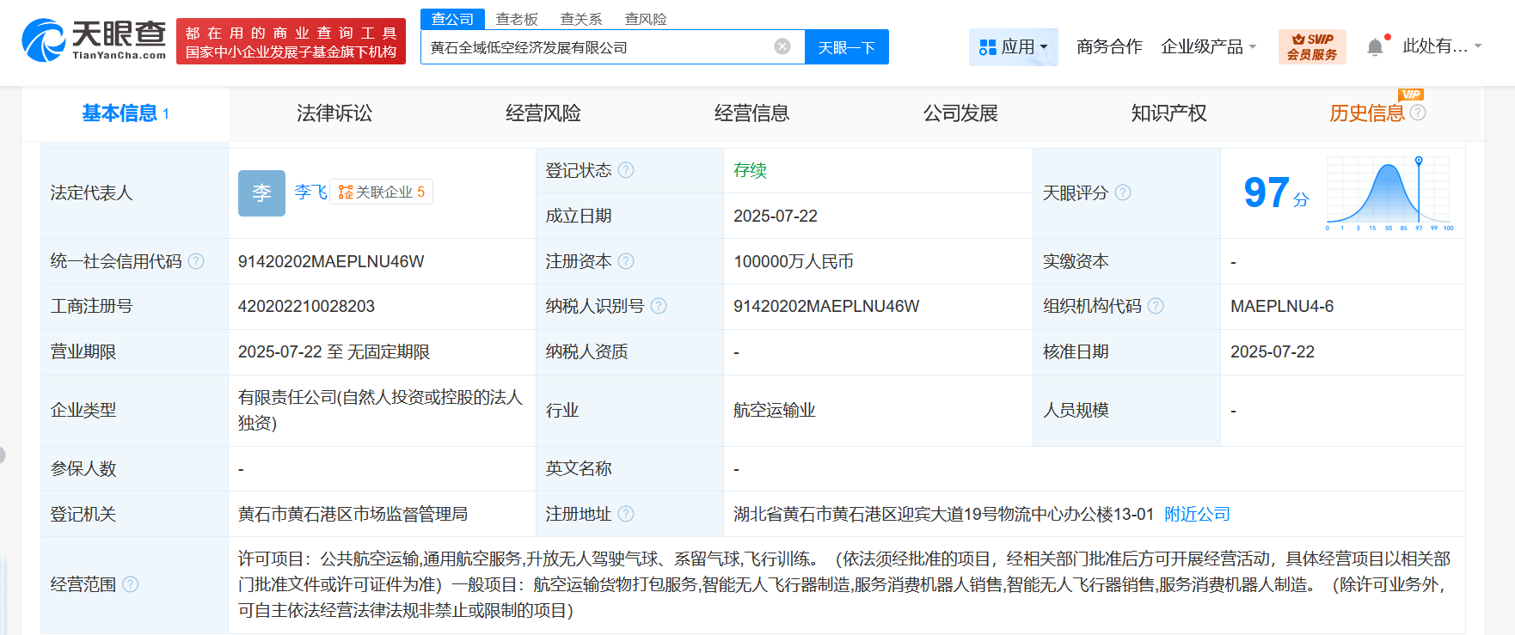Click help icon beside 经营范围
Screen dimensions: 1515x635
point(130,584)
